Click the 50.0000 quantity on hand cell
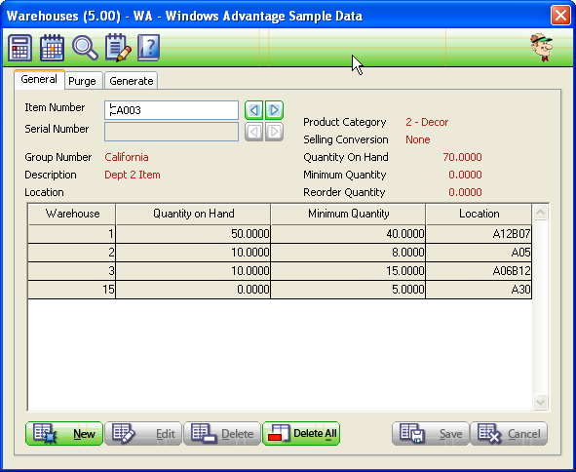Screen dimensions: 576x472 [x=193, y=234]
